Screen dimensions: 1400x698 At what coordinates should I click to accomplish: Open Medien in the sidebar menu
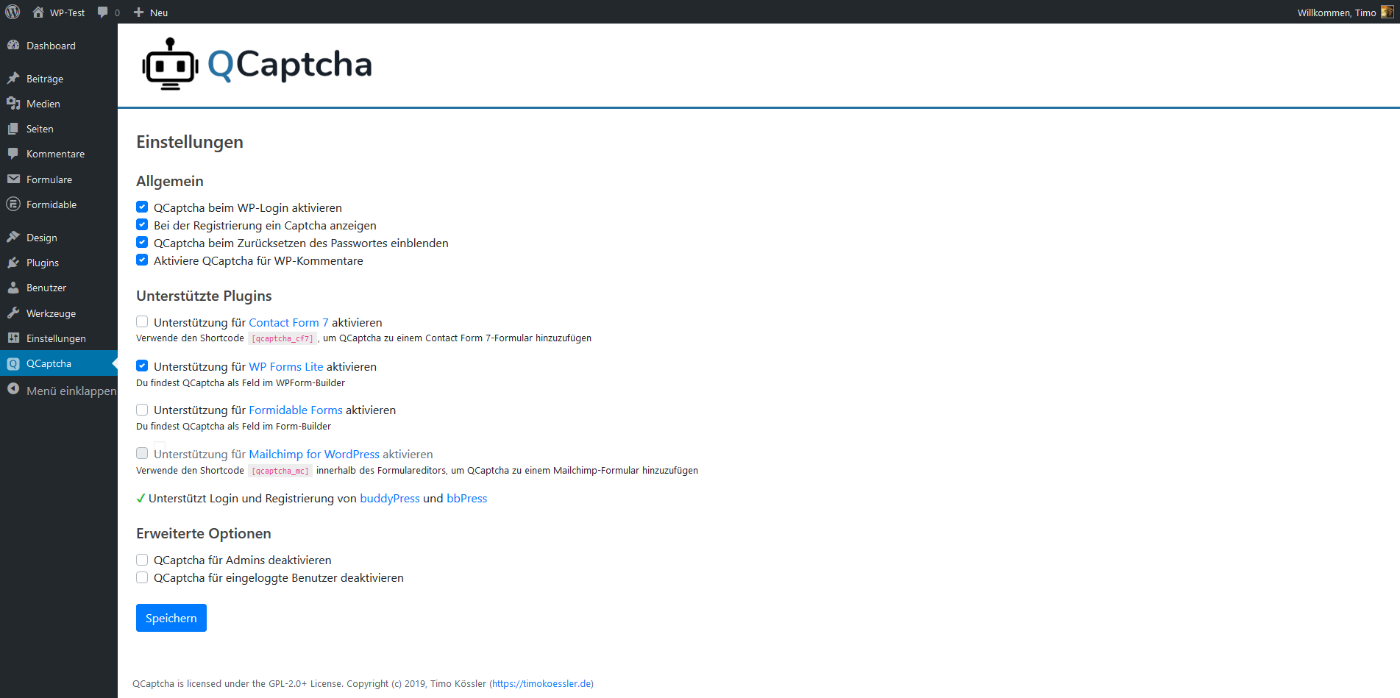pyautogui.click(x=59, y=104)
